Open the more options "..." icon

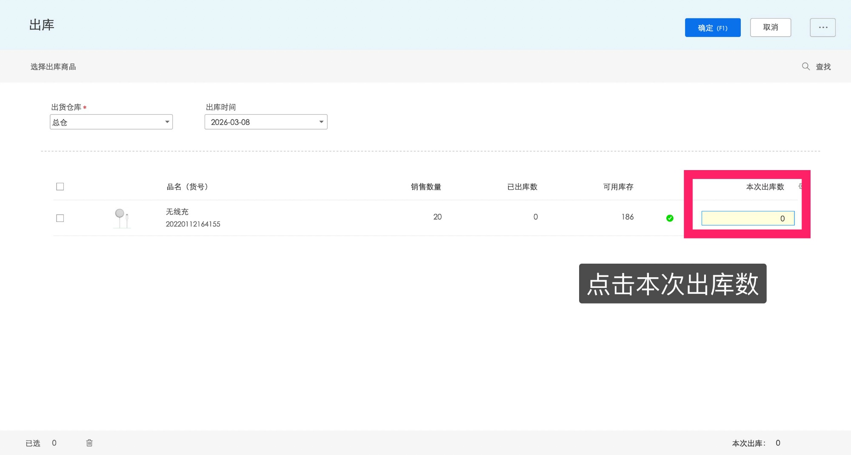[x=822, y=27]
